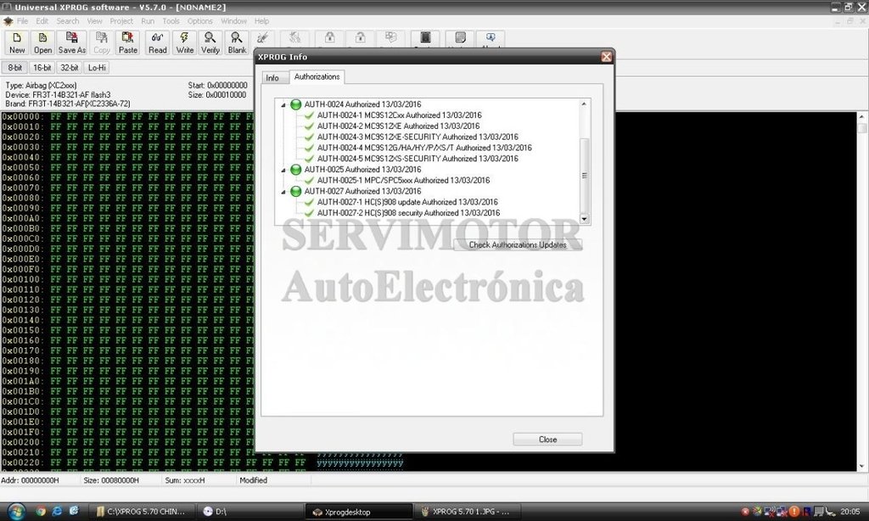869x521 pixels.
Task: Switch to 16-bit view mode
Action: tap(42, 68)
